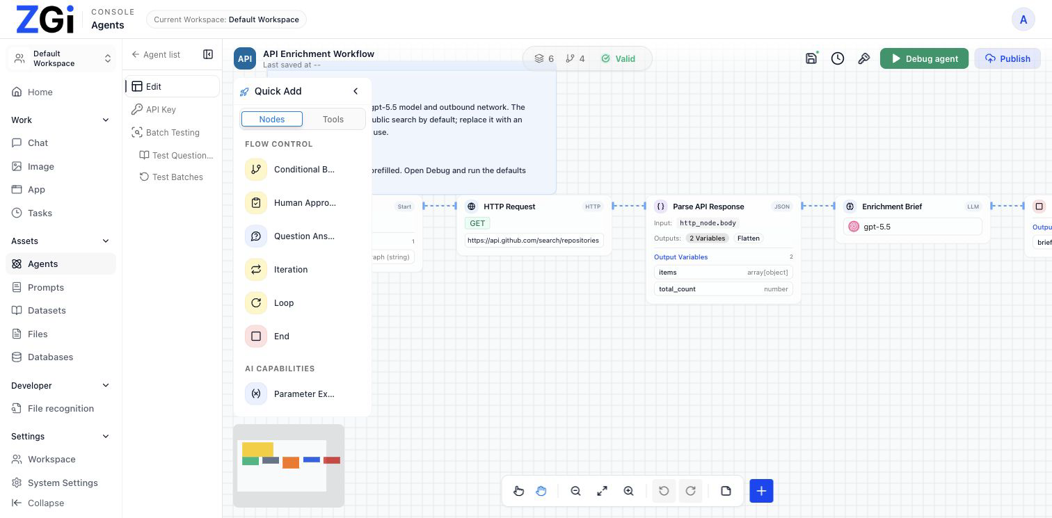Click the Enrichment Brief LLM icon

tap(850, 207)
